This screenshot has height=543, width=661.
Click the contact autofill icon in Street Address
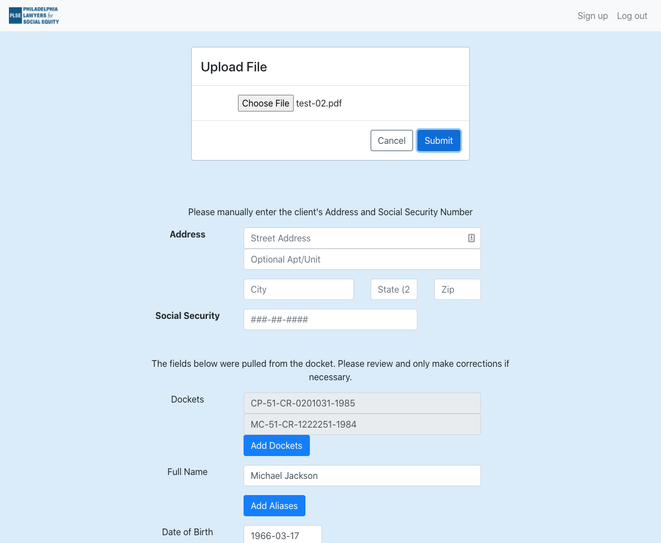[471, 238]
